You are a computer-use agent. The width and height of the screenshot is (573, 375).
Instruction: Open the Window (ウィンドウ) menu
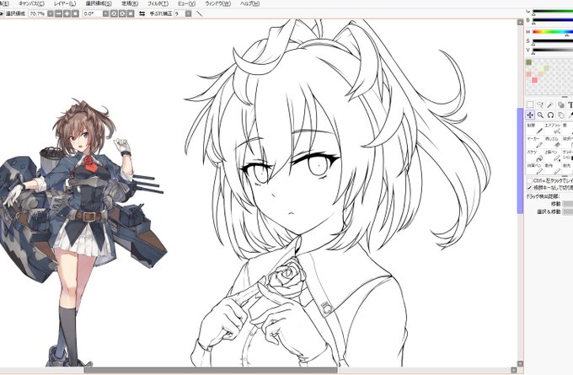tap(217, 3)
